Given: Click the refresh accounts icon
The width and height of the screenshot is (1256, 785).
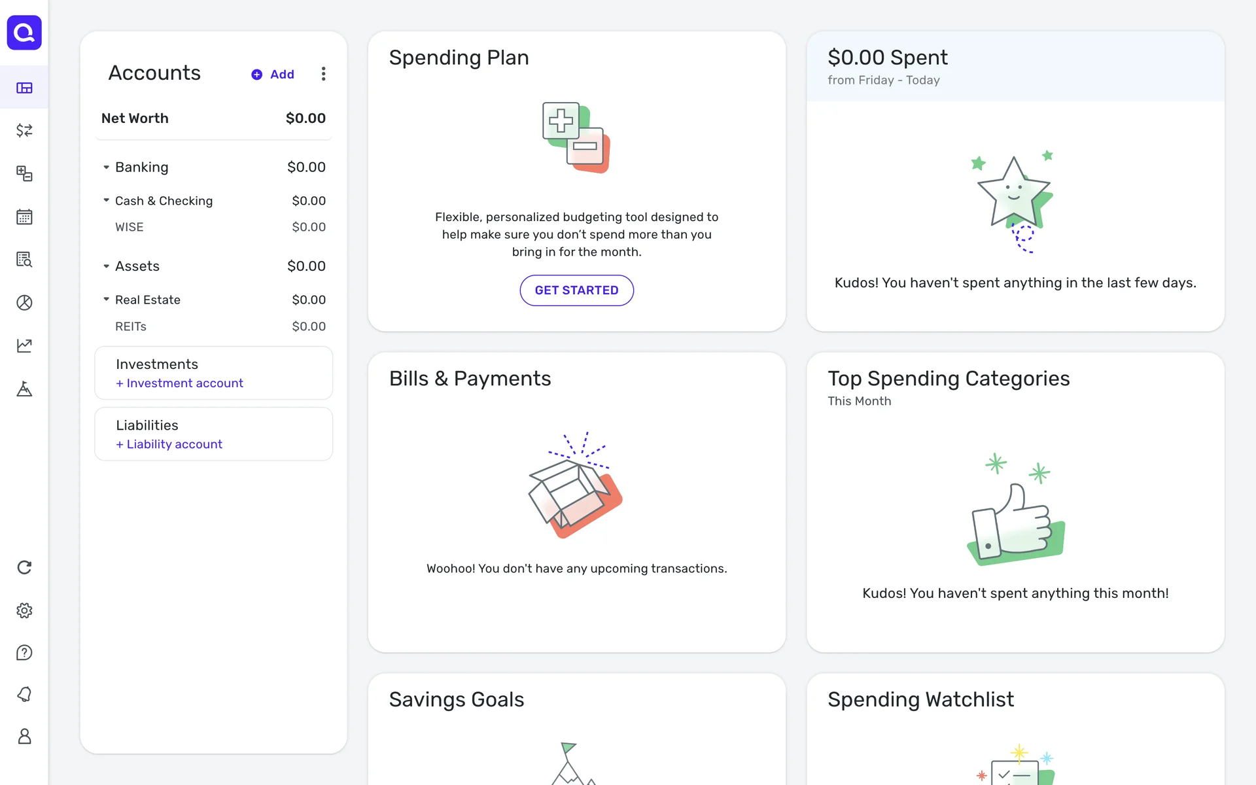Looking at the screenshot, I should (24, 567).
